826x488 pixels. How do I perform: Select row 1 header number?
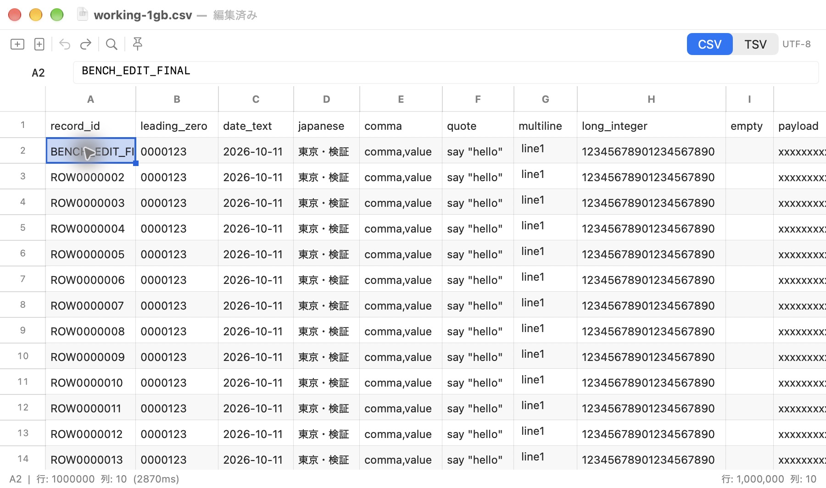(x=22, y=125)
